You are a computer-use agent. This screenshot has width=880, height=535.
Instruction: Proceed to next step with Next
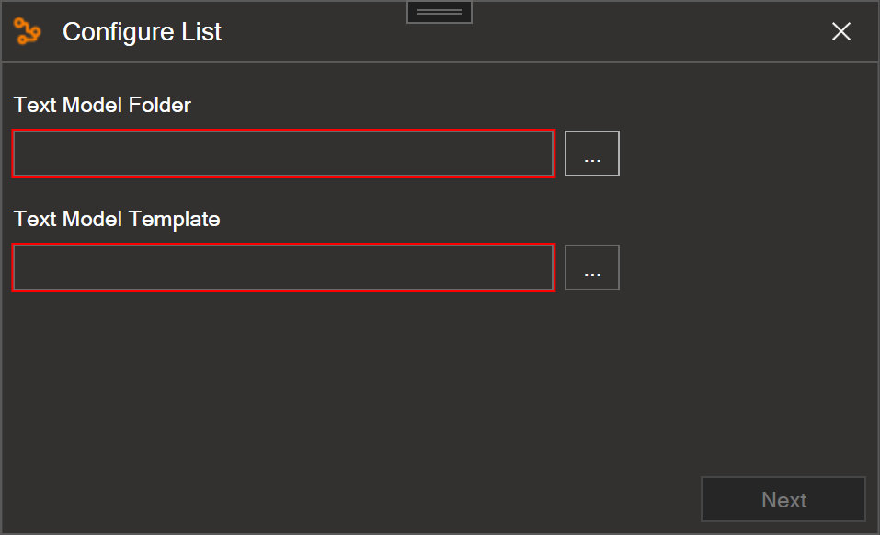point(783,499)
